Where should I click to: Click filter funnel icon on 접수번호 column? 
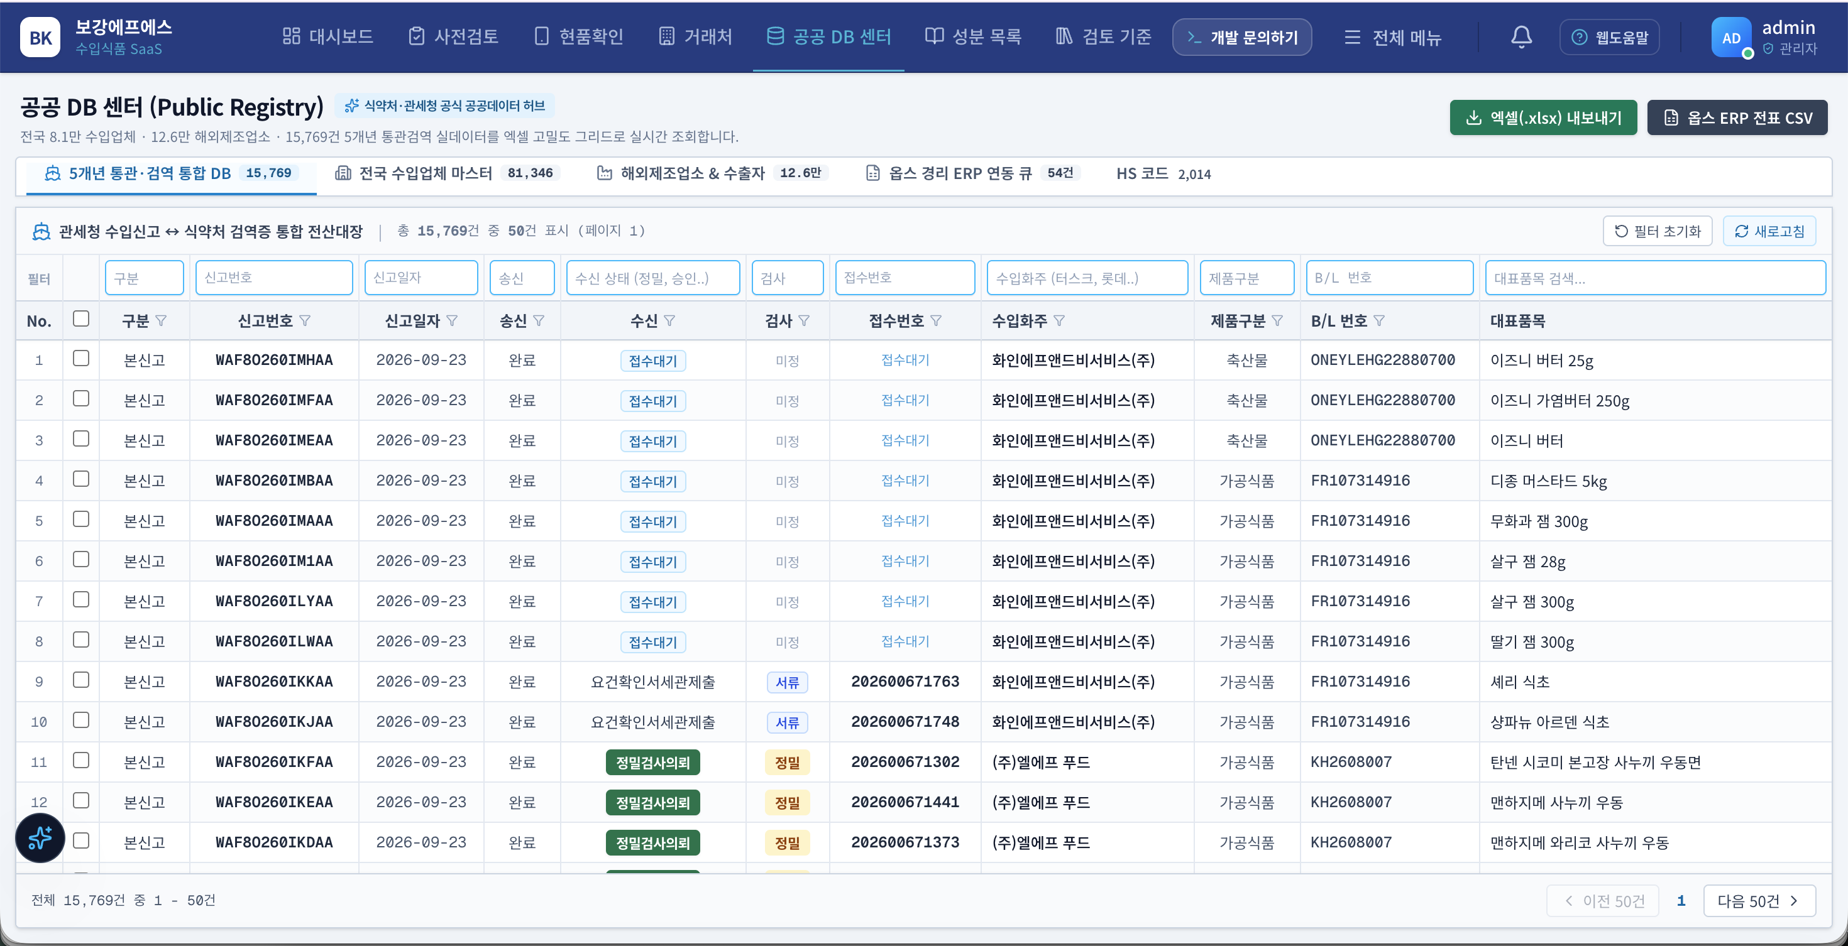(936, 320)
